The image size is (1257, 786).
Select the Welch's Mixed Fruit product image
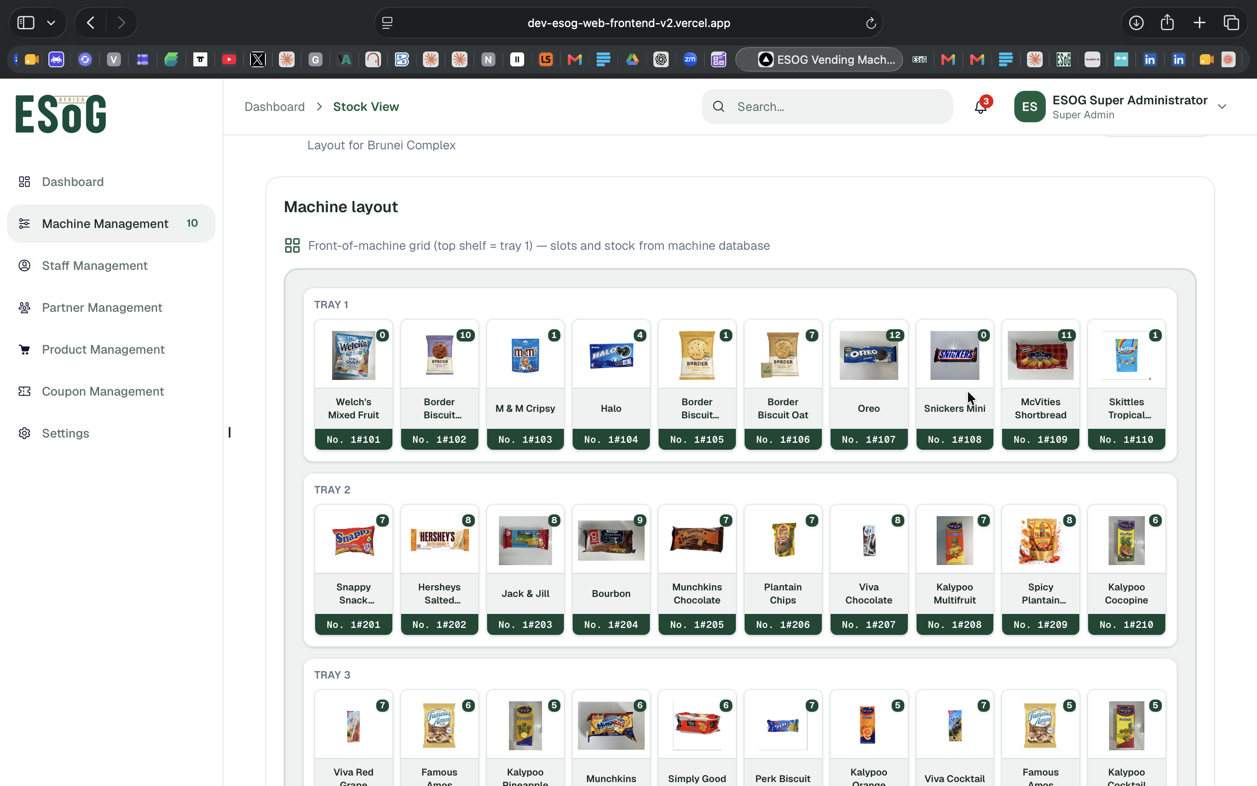[354, 355]
